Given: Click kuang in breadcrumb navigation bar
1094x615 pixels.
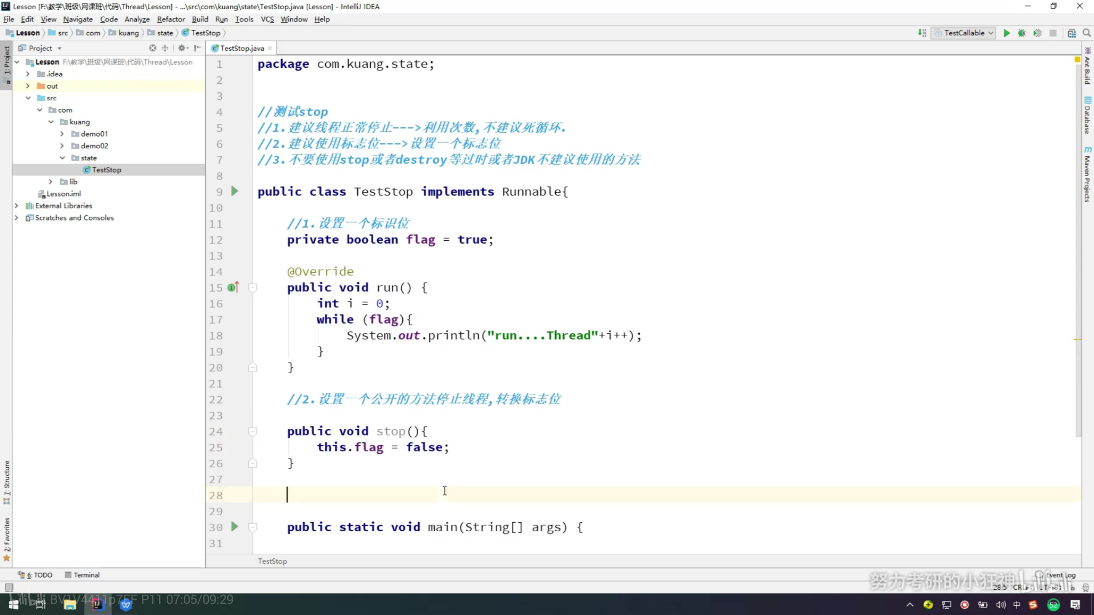Looking at the screenshot, I should coord(124,33).
